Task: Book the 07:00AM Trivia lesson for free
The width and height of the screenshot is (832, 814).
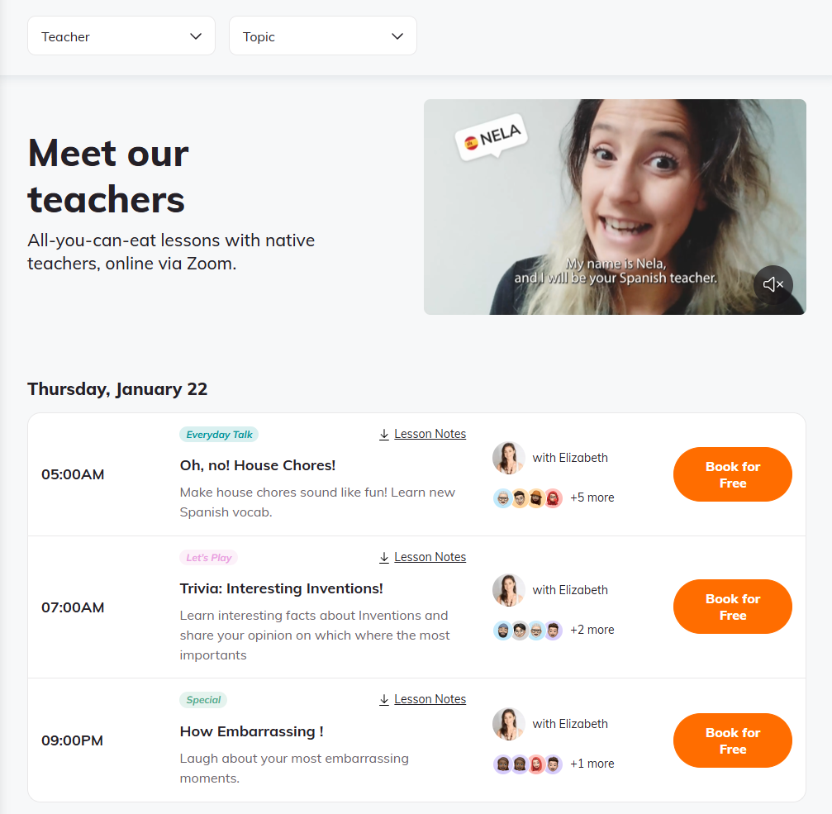Action: [x=732, y=607]
